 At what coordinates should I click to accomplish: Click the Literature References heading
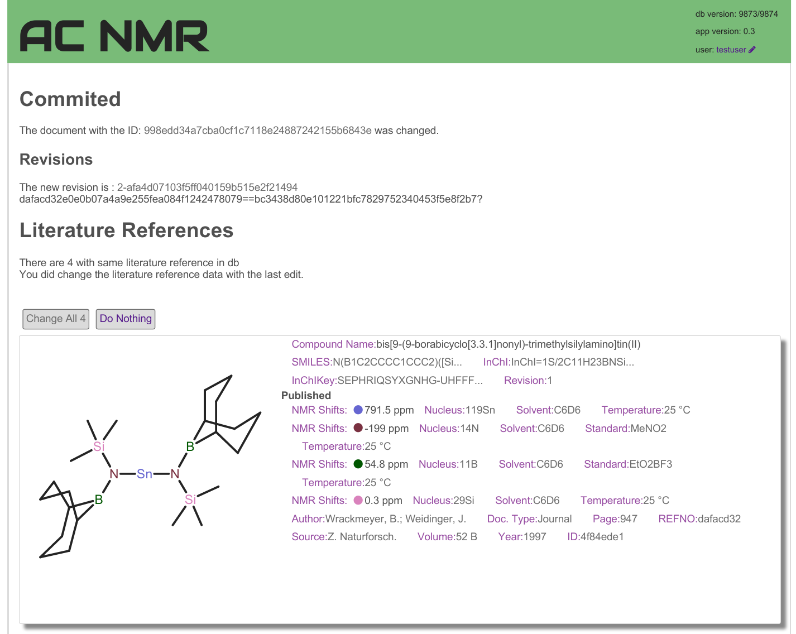tap(126, 230)
